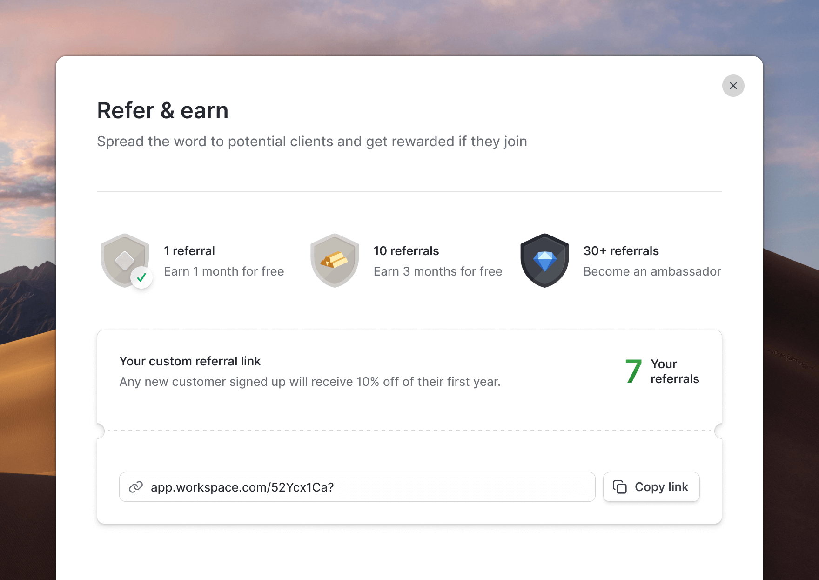Click the "Your referrals" label
819x580 pixels.
674,371
